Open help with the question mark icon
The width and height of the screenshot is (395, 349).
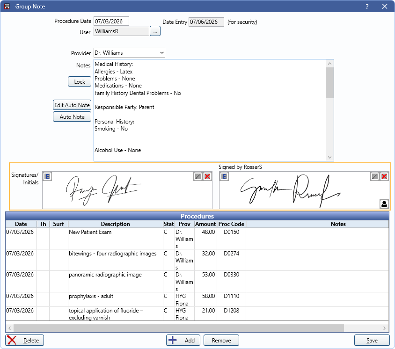(x=367, y=7)
